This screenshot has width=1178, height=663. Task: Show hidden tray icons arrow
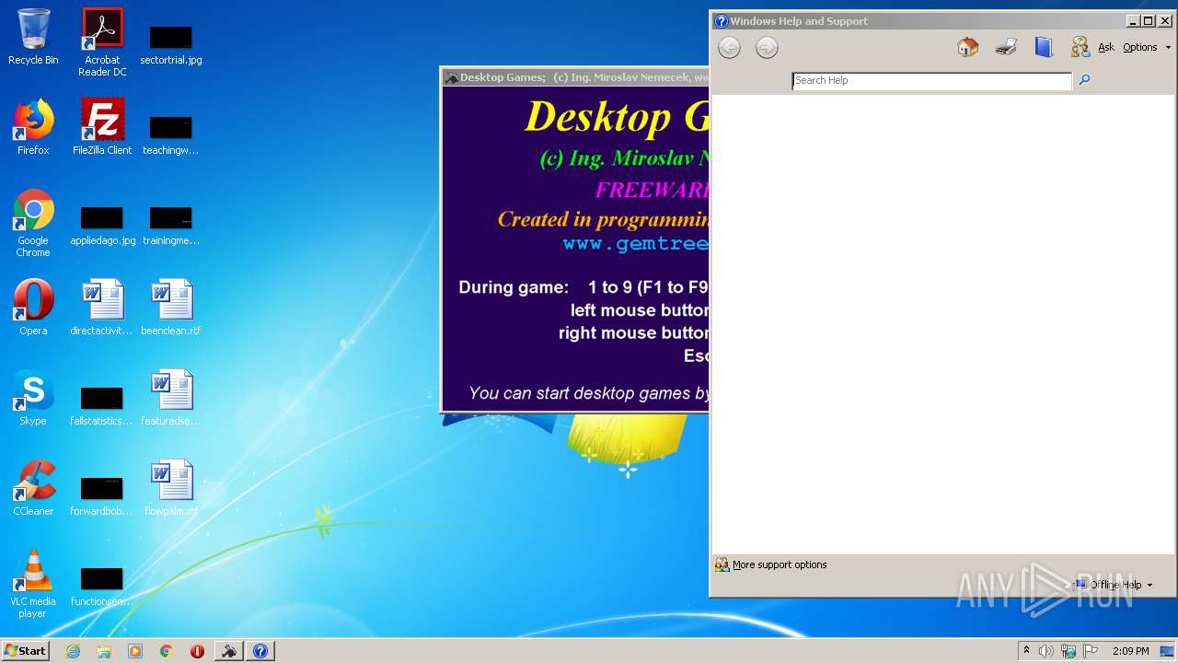(1026, 651)
